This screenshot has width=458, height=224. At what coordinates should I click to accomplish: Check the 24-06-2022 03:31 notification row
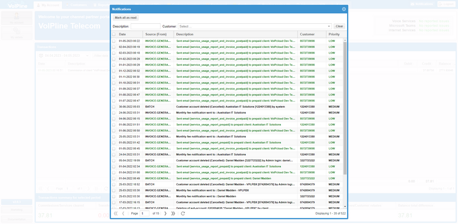click(x=114, y=112)
